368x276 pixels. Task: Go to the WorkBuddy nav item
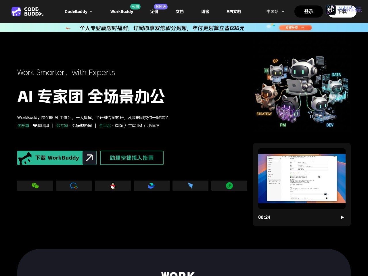pyautogui.click(x=122, y=11)
